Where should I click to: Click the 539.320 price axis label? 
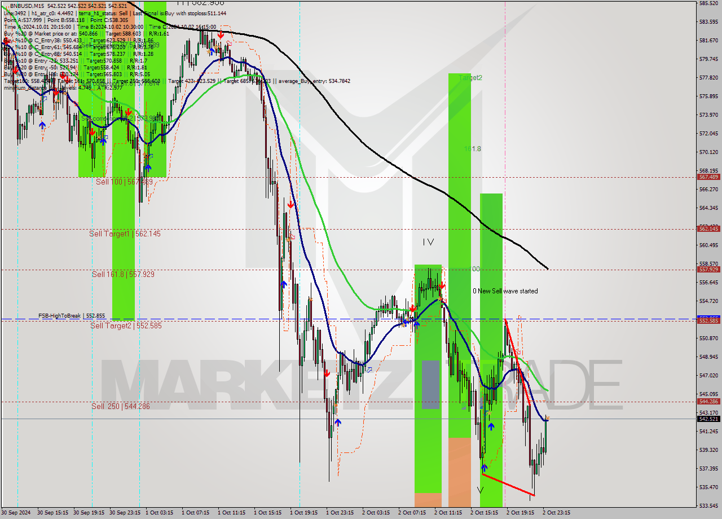(708, 450)
